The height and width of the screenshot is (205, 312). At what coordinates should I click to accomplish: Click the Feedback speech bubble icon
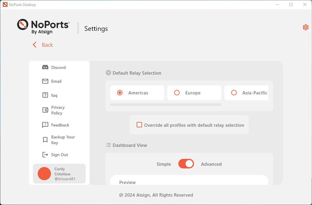click(45, 125)
